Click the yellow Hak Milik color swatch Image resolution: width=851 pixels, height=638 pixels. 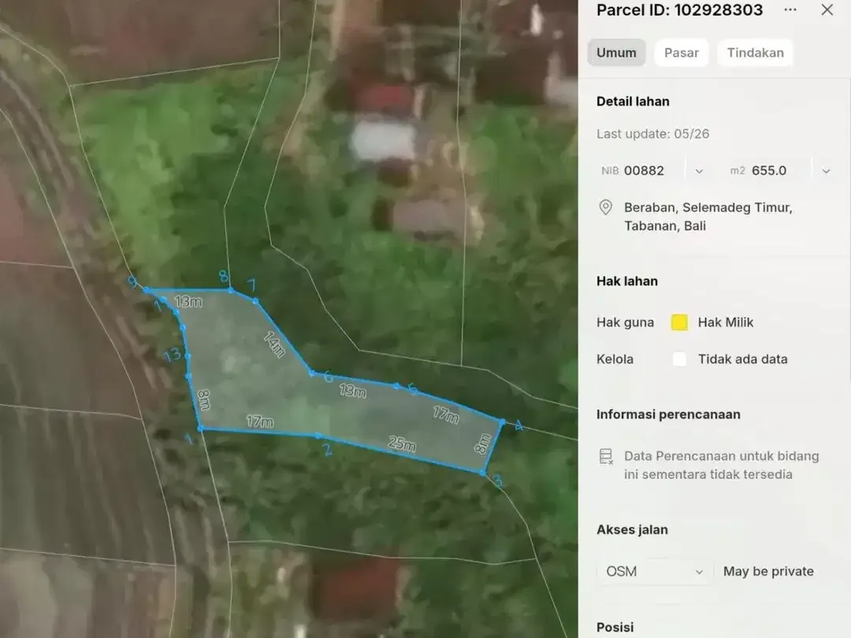[679, 322]
